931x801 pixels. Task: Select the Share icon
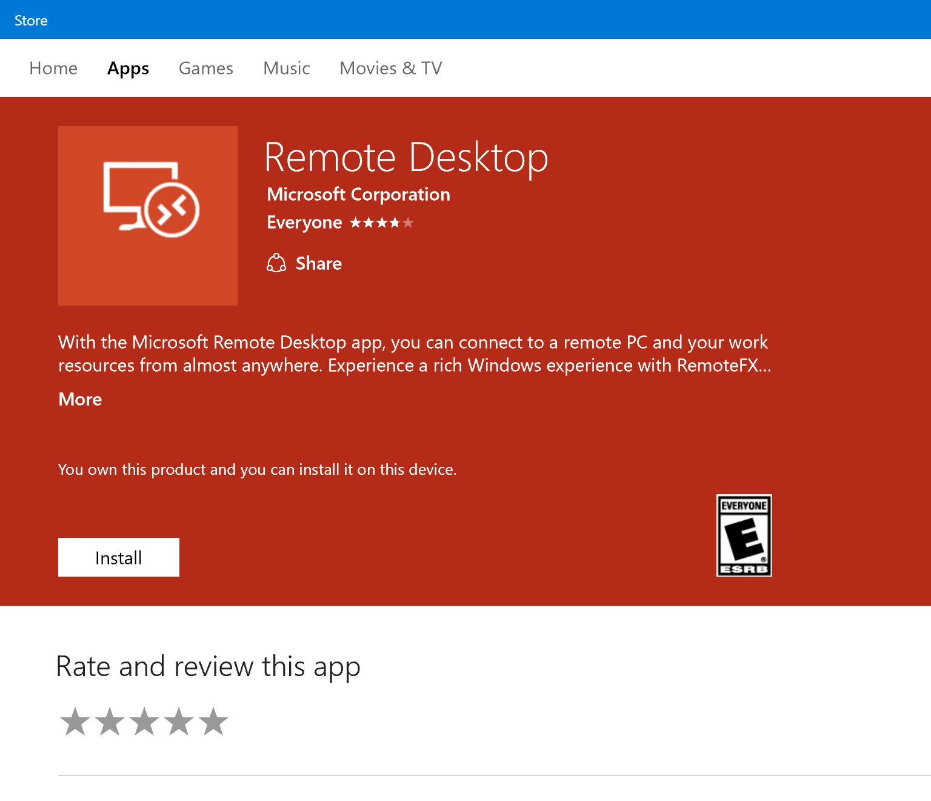pos(277,263)
